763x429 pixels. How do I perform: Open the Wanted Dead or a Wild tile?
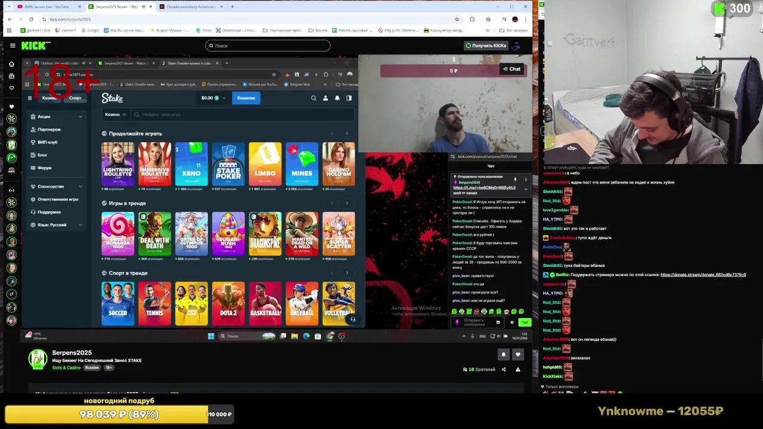[302, 234]
